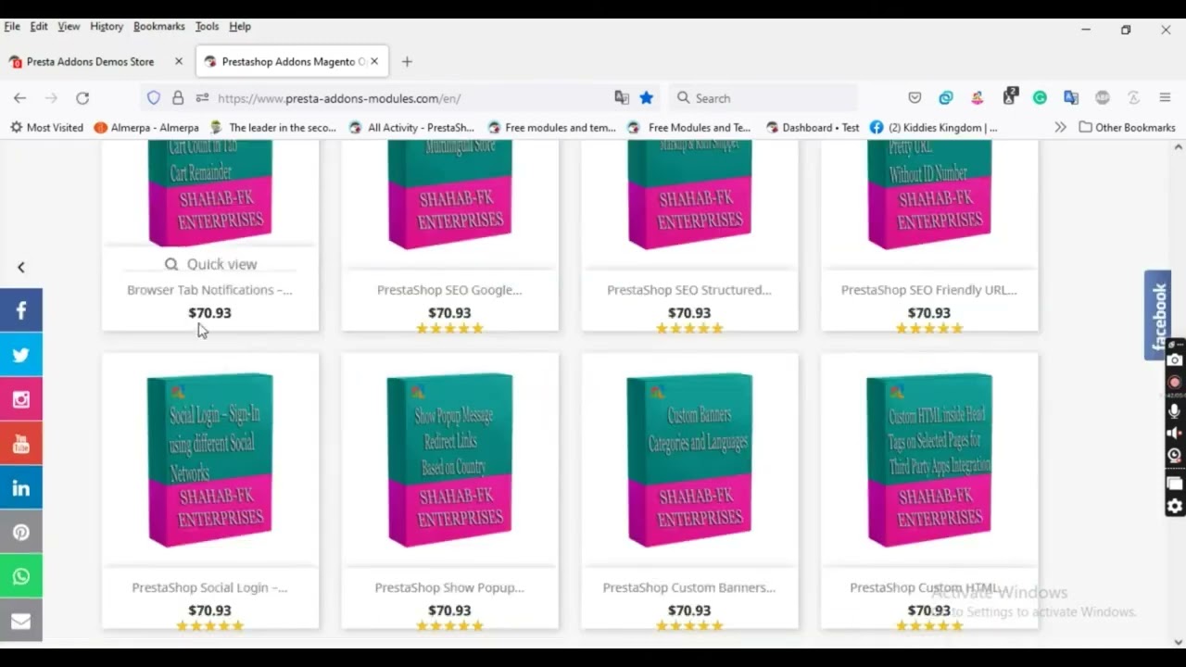Open recorder settings gear icon
Image resolution: width=1186 pixels, height=667 pixels.
point(1175,506)
